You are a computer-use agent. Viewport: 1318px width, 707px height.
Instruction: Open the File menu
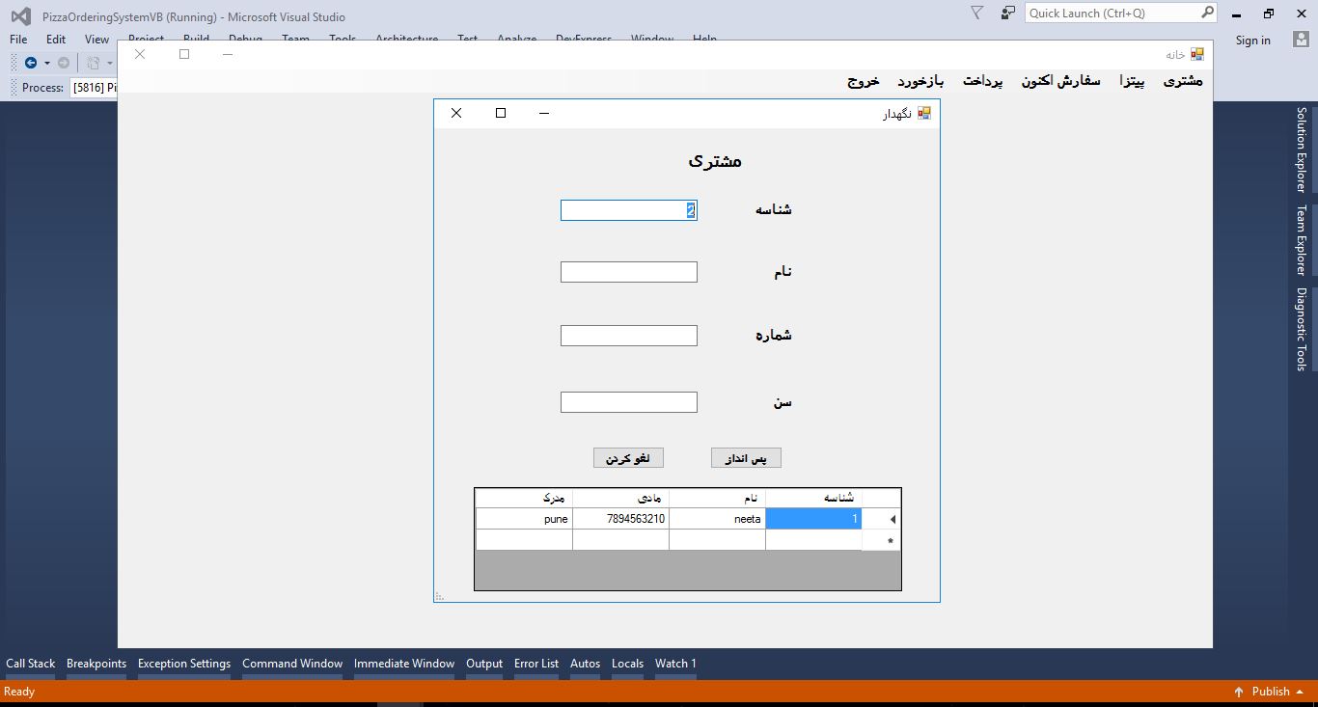(x=18, y=40)
